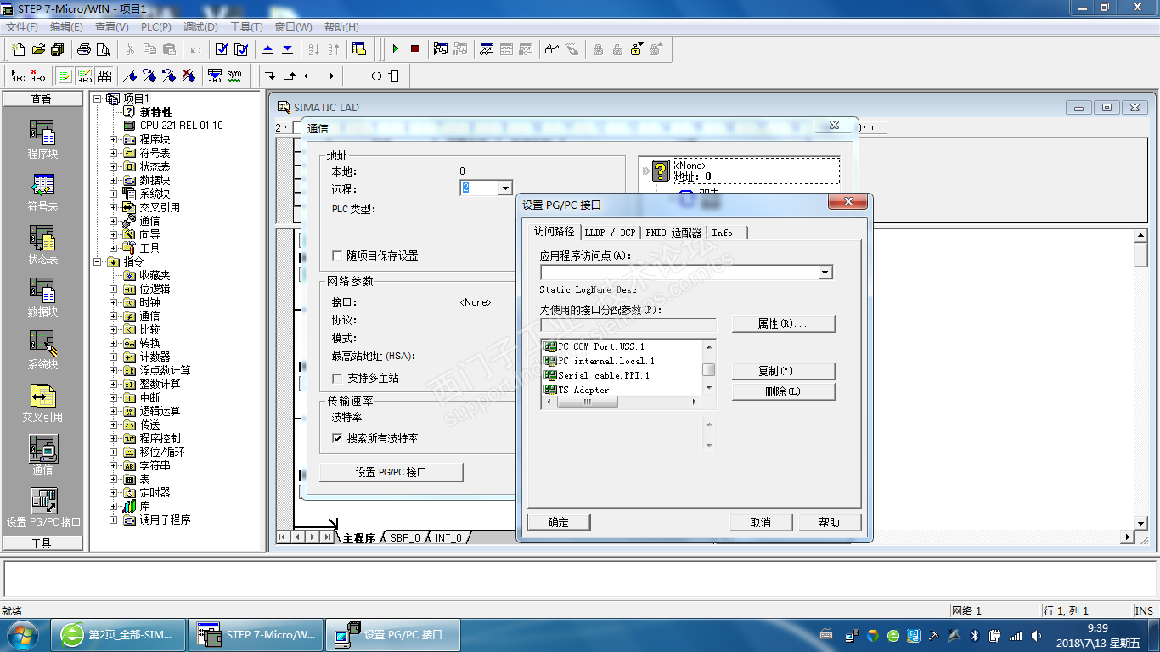The image size is (1160, 652).
Task: Click the Print Preview toolbar icon
Action: pyautogui.click(x=103, y=49)
